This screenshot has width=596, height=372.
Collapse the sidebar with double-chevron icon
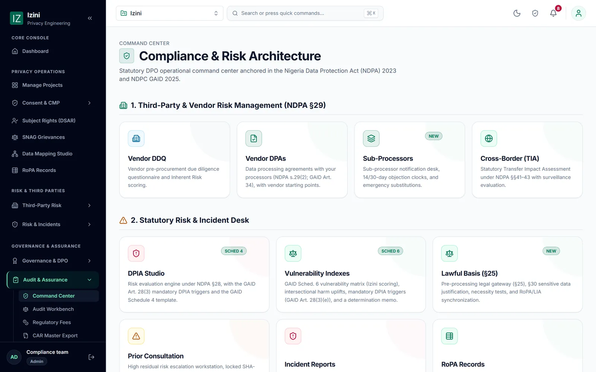90,18
